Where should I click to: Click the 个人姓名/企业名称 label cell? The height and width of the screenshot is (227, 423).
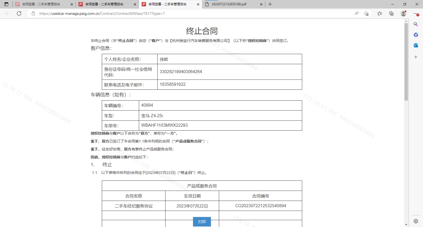click(x=130, y=59)
